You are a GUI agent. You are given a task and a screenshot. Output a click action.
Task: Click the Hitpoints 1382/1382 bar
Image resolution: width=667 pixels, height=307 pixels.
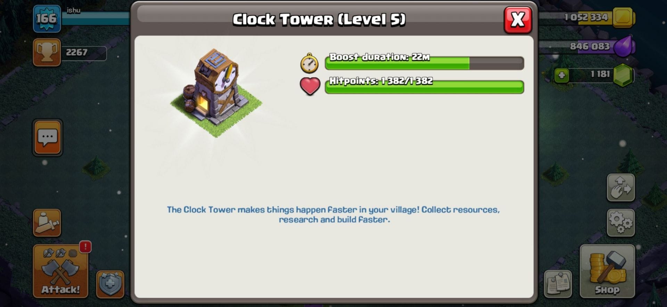coord(424,87)
